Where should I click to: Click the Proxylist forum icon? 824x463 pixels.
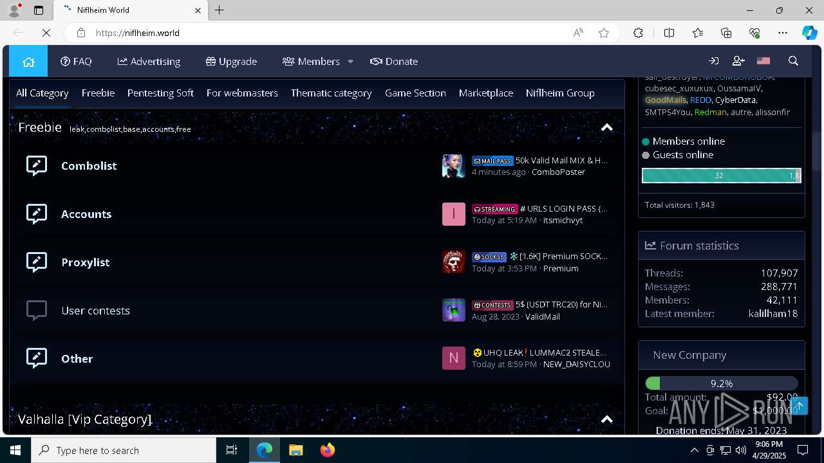click(x=37, y=262)
